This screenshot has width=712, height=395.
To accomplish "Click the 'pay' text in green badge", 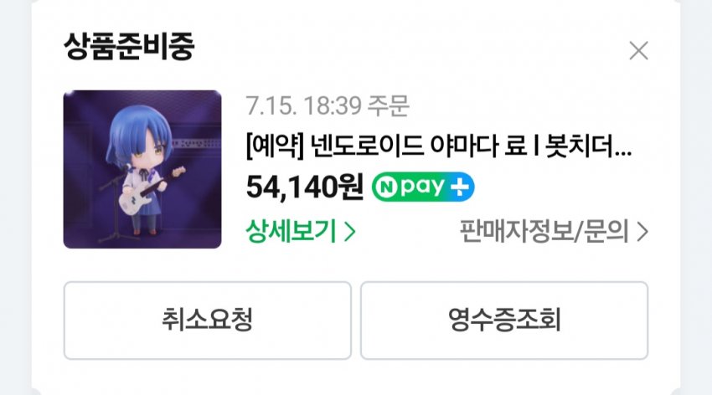I will pyautogui.click(x=422, y=187).
